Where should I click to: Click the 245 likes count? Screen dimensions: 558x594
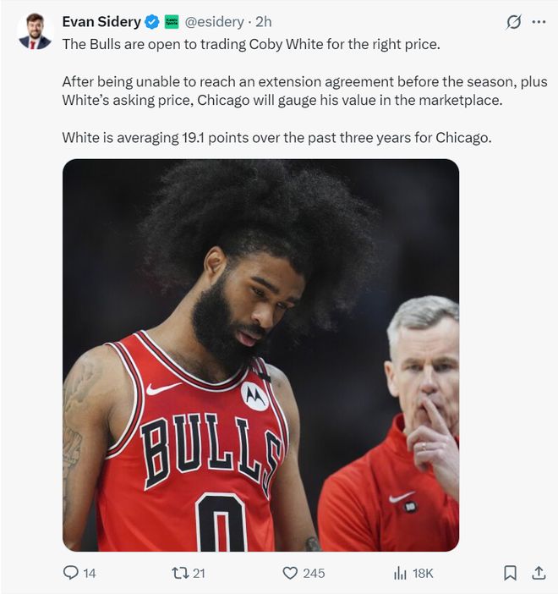[x=314, y=573]
